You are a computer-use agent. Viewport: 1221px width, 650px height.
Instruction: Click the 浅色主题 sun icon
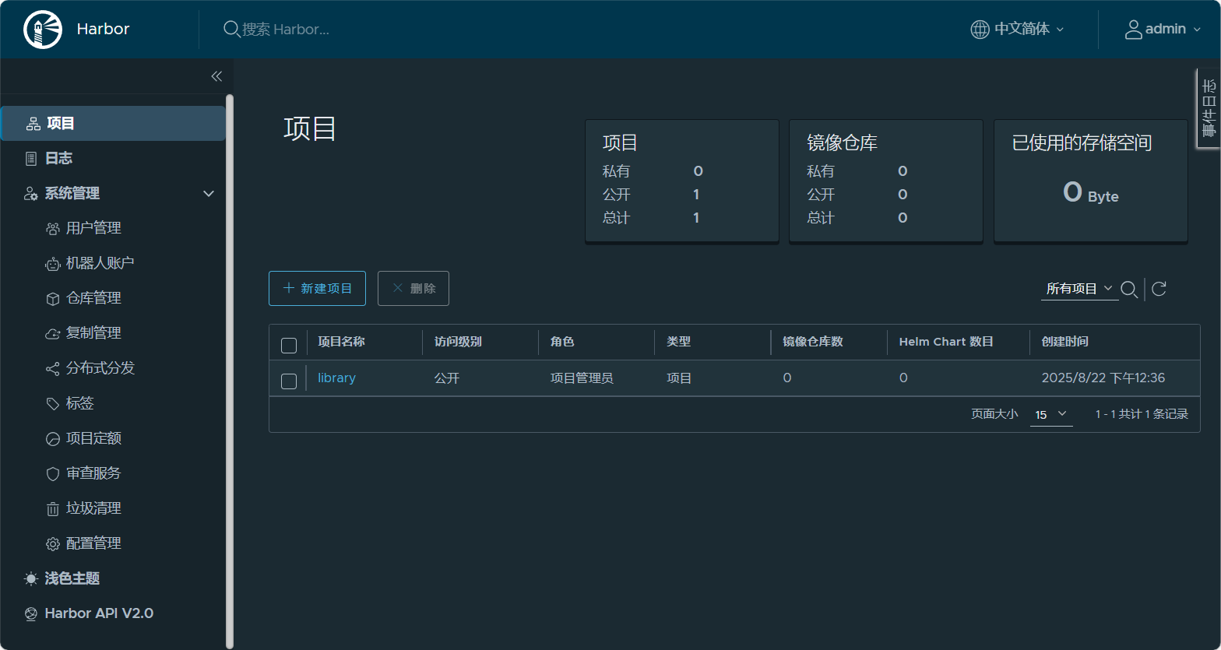coord(31,579)
